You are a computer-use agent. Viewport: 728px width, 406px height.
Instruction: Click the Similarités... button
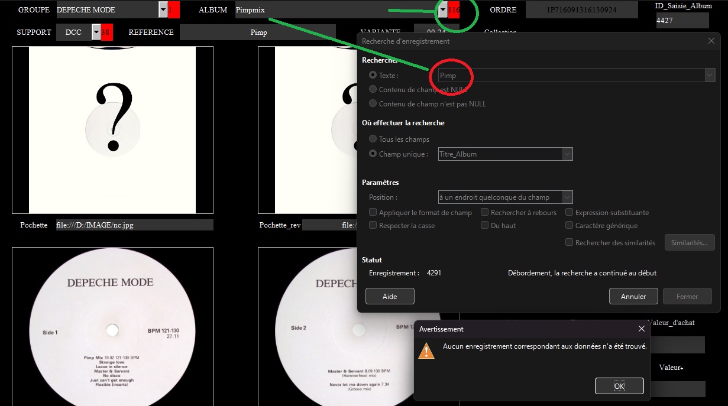[x=690, y=242]
